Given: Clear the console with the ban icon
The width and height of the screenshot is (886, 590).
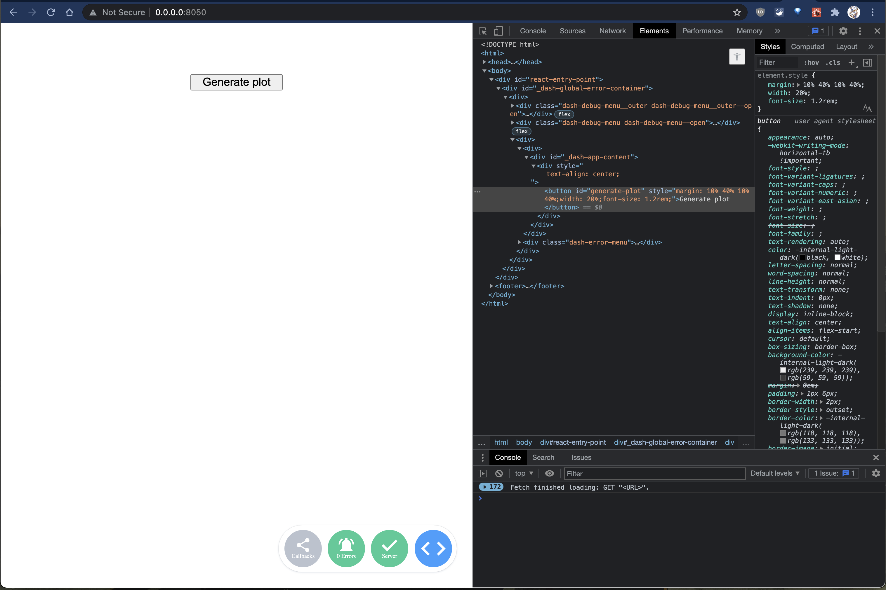Looking at the screenshot, I should [499, 473].
